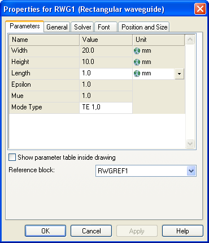Switch to the General tab
This screenshot has width=209, height=243.
(57, 27)
